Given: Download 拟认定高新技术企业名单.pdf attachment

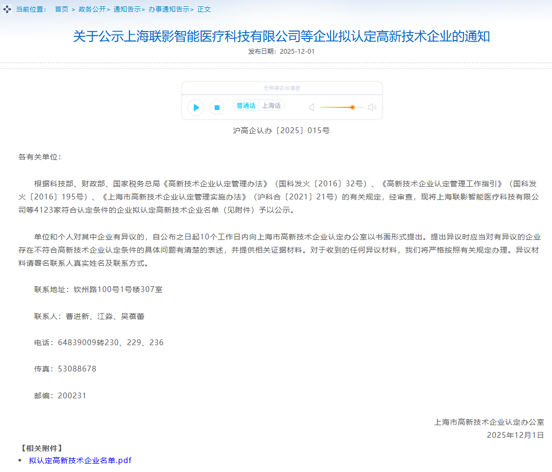Looking at the screenshot, I should point(80,460).
